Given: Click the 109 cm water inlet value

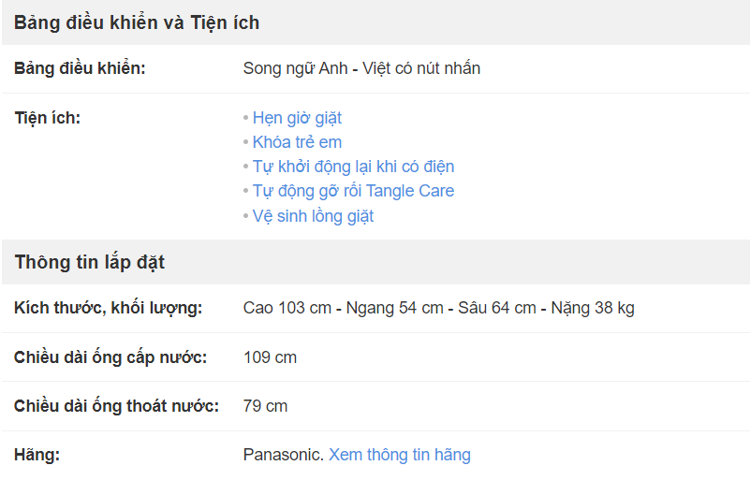Looking at the screenshot, I should pos(270,357).
